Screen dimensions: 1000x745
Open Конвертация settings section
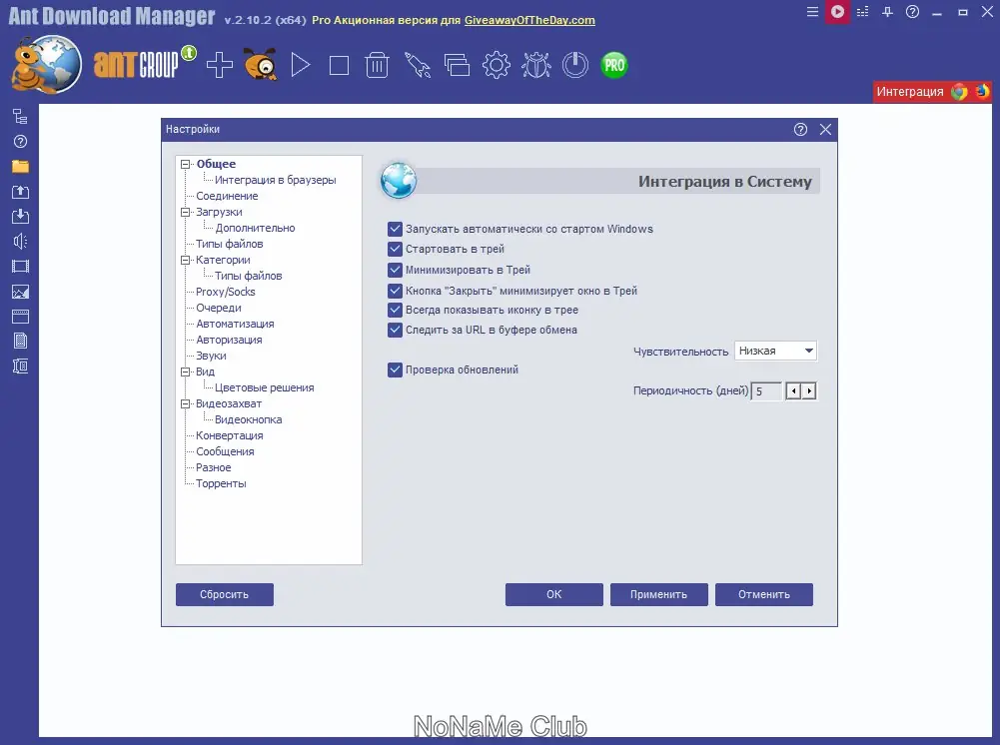(229, 435)
